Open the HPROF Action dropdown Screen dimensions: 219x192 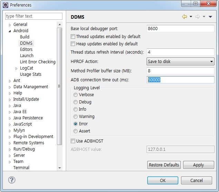tap(180, 61)
